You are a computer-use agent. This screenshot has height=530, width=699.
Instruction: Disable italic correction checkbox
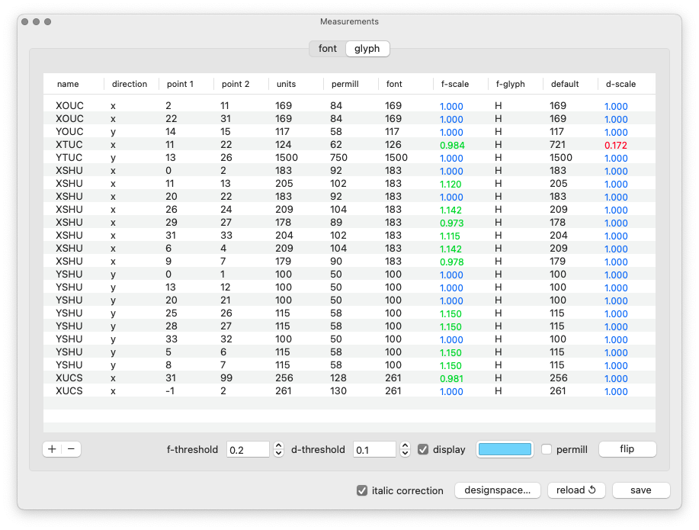coord(362,490)
